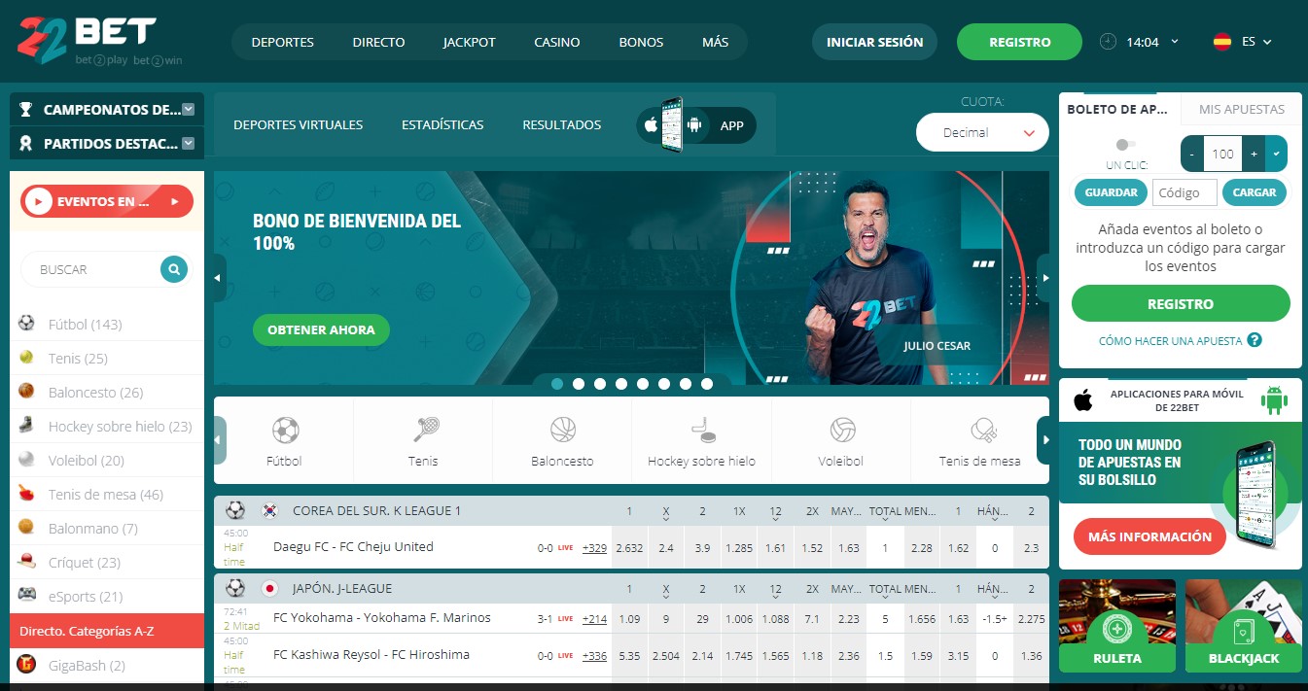Choose the Baloncesto icon in sports carousel
Image resolution: width=1308 pixels, height=691 pixels.
pos(563,431)
